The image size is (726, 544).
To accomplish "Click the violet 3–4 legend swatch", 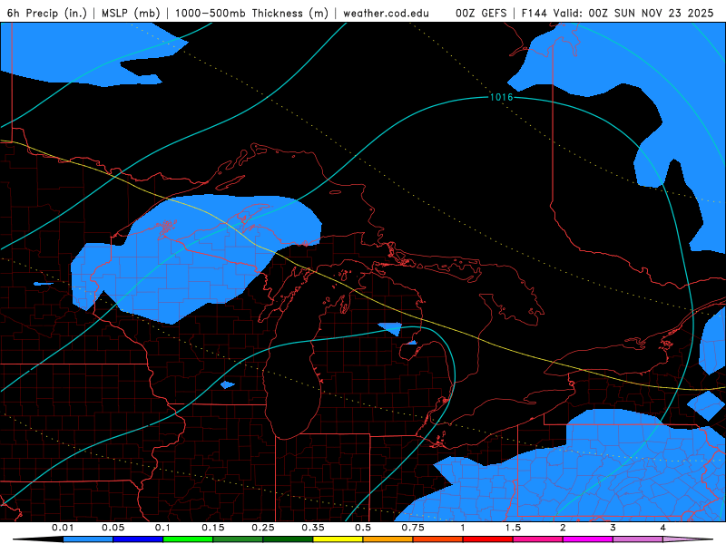I will (638, 539).
